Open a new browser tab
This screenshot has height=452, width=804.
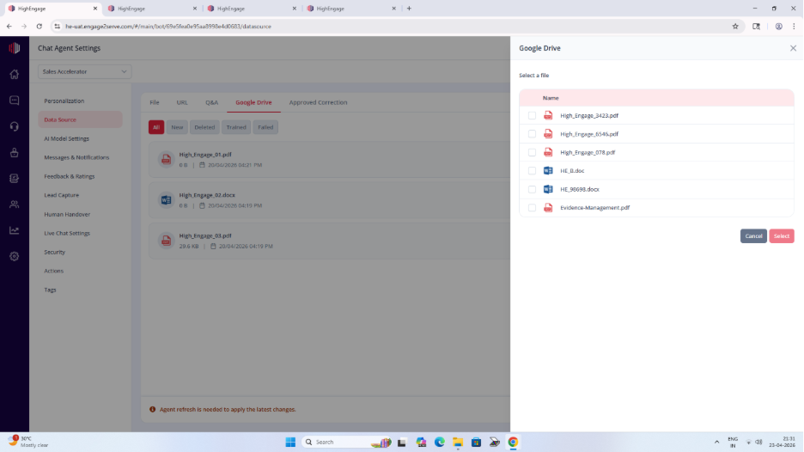tap(409, 9)
